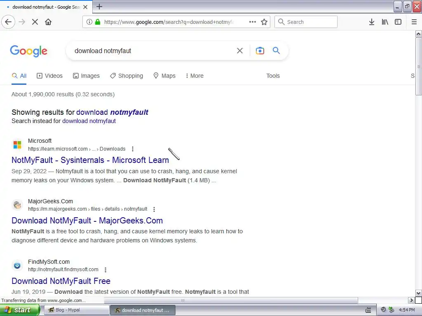Open the Library bookmarks icon
The width and height of the screenshot is (422, 316).
[385, 22]
